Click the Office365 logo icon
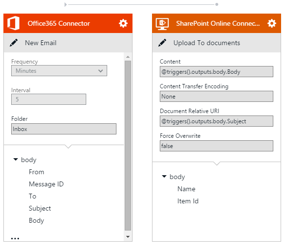This screenshot has width=285, height=248. tap(14, 23)
